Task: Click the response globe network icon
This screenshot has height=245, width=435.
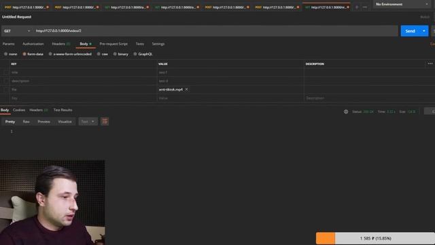Action: 346,112
